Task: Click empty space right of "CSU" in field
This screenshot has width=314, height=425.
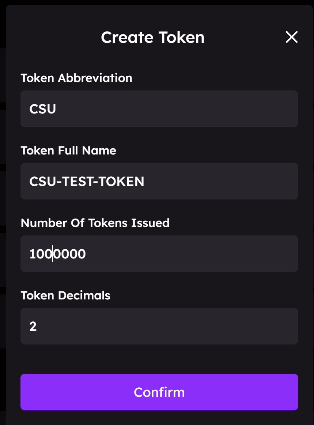Action: pos(175,109)
